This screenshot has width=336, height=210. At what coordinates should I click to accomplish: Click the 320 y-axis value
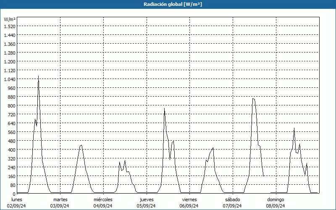[x=11, y=159]
